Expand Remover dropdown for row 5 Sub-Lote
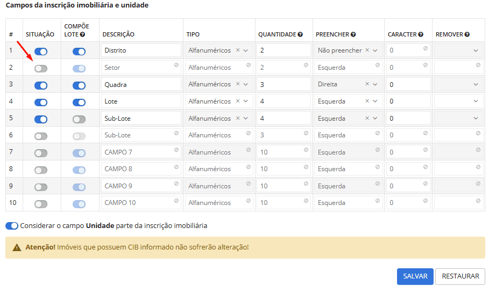Screen dimensions: 489x286 click(x=458, y=118)
